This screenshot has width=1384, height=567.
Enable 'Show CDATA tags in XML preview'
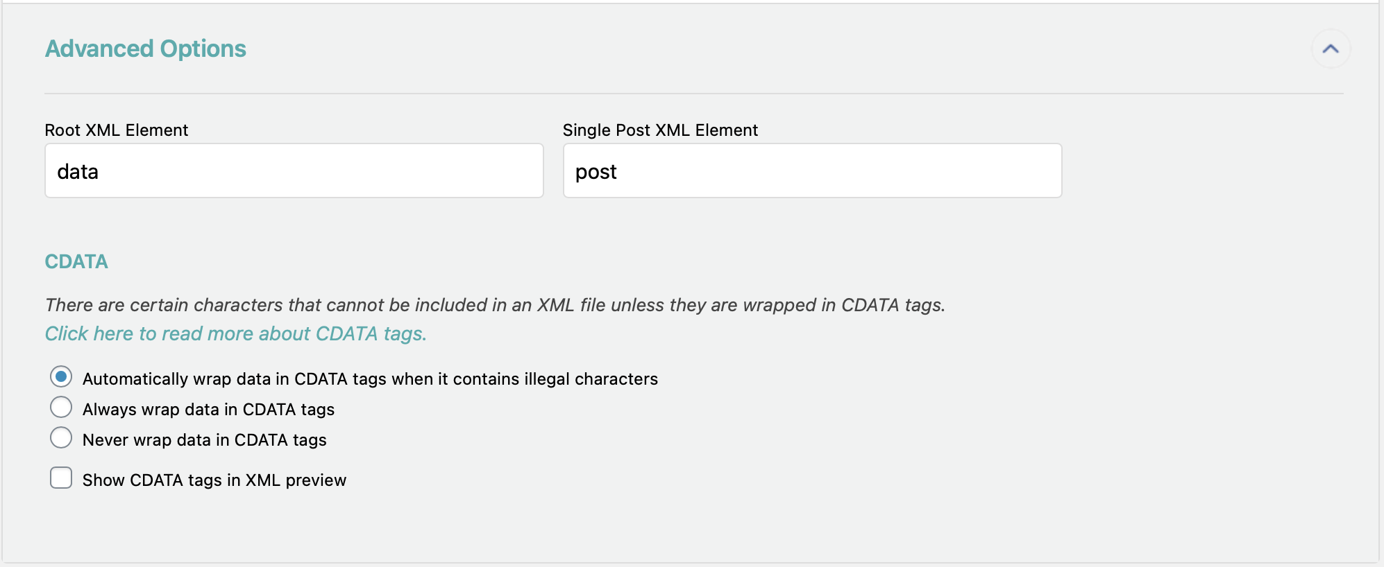tap(61, 478)
